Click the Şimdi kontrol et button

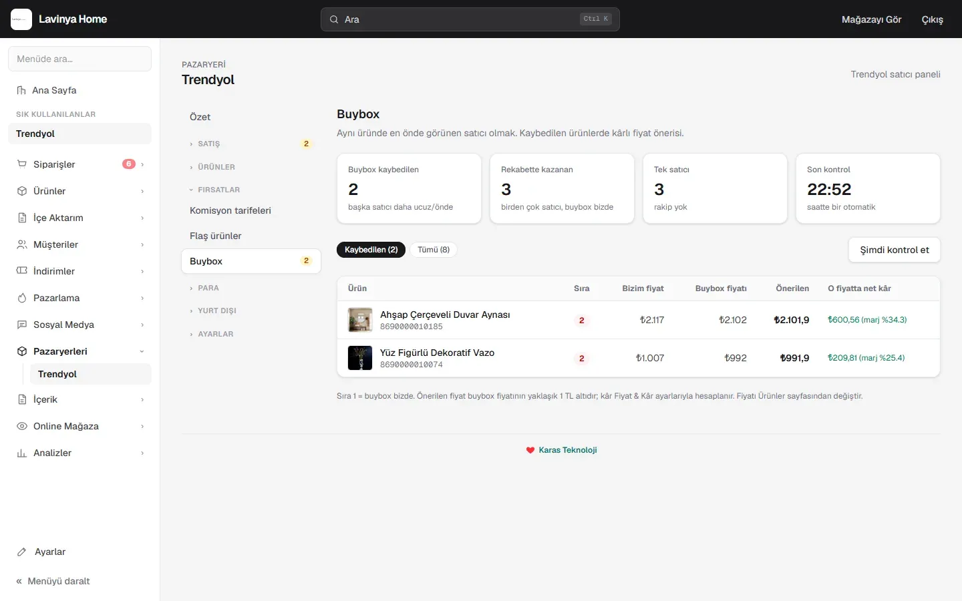[x=895, y=250]
